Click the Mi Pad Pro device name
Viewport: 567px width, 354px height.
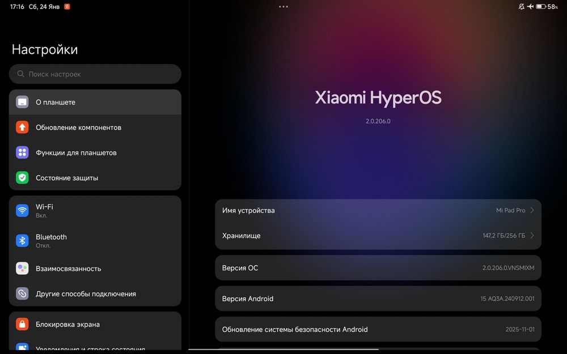point(511,210)
